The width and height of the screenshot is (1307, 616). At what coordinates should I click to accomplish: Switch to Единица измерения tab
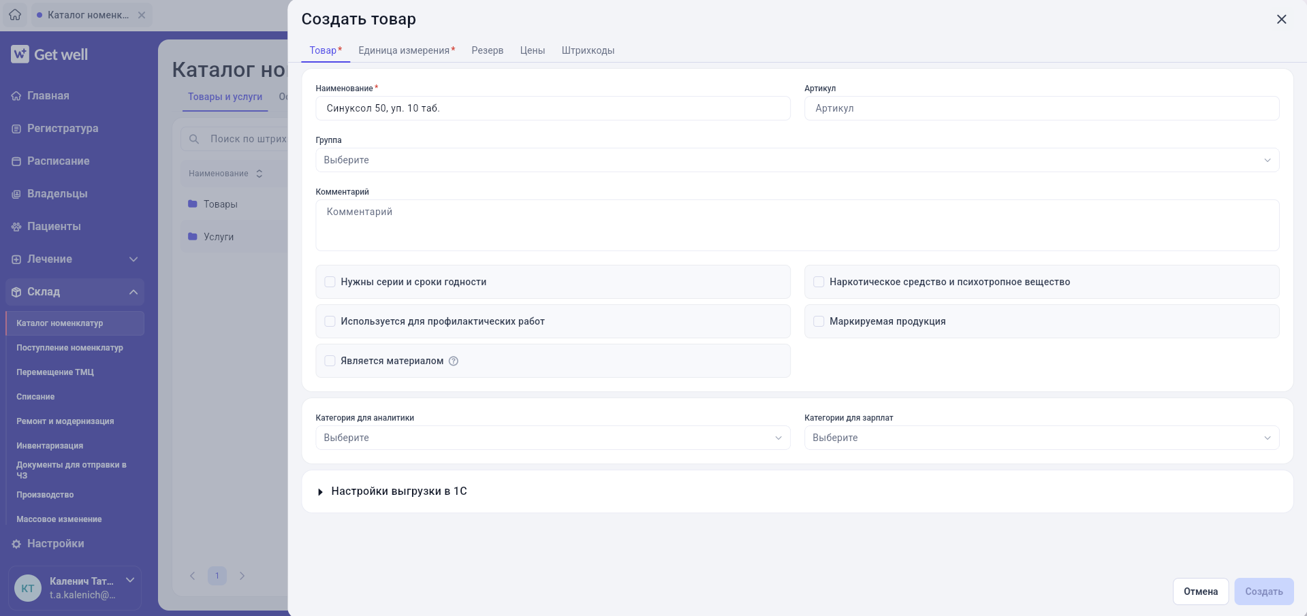point(407,50)
